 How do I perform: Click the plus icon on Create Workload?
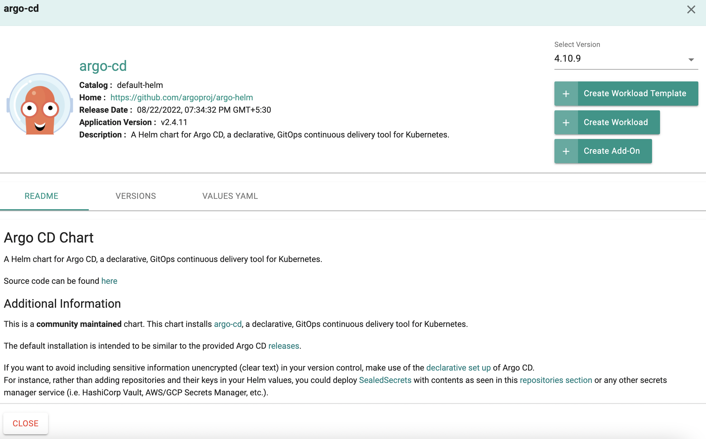566,122
